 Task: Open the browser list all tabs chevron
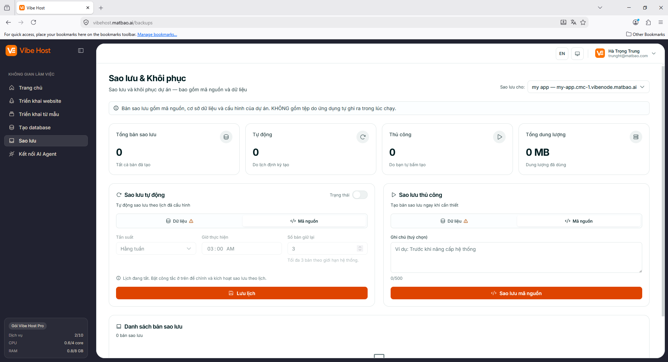[x=600, y=8]
